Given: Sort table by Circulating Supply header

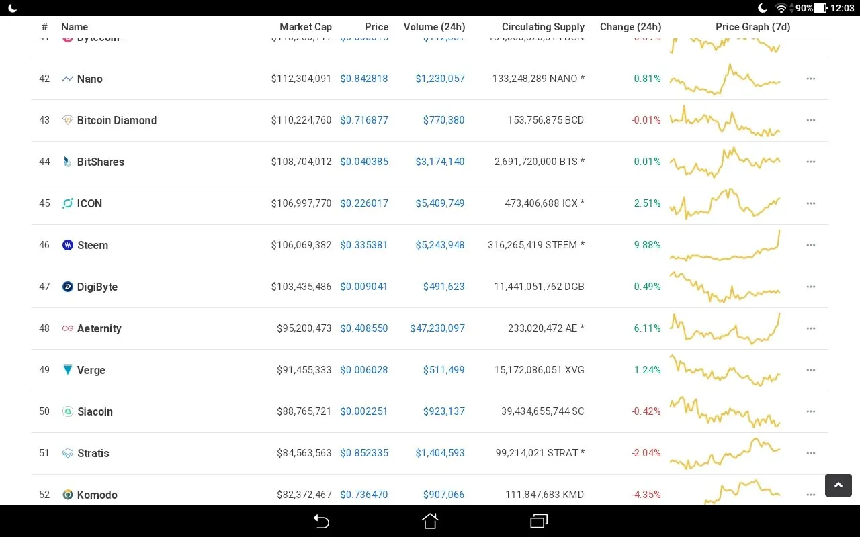Looking at the screenshot, I should pyautogui.click(x=543, y=27).
